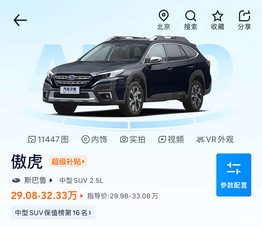The image size is (262, 227).
Task: Open the 参数配置 specifications button
Action: (234, 175)
